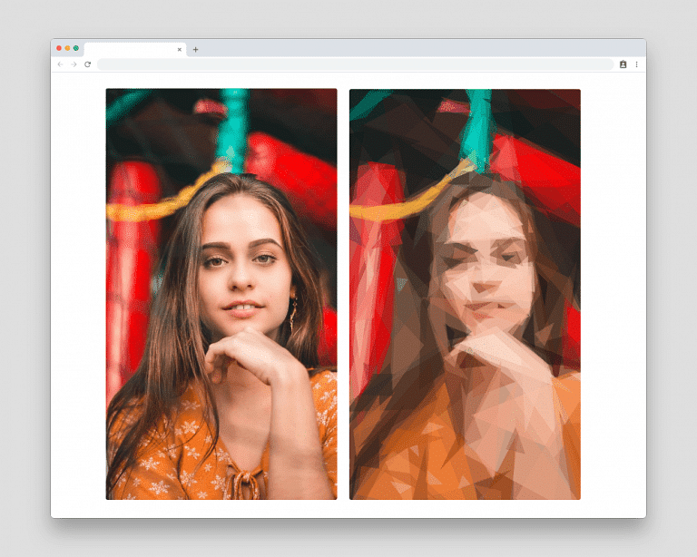
Task: Open a new tab with plus button
Action: [195, 49]
